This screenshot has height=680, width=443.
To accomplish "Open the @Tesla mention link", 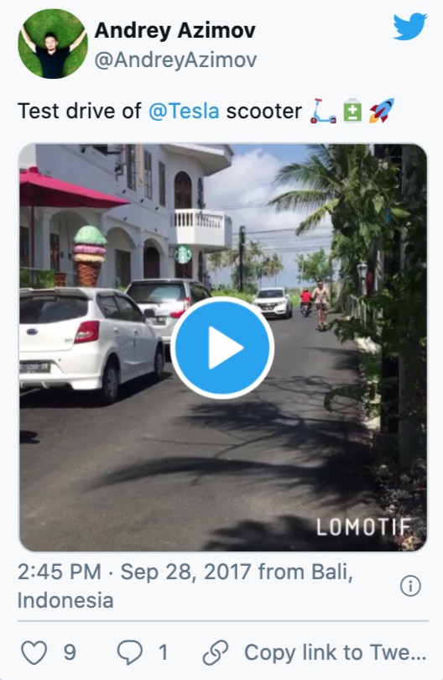I will pos(184,111).
